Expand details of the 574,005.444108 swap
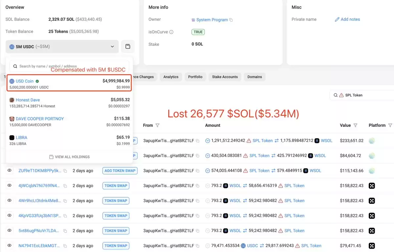Viewport: 394px width, 252px height. pos(208,171)
